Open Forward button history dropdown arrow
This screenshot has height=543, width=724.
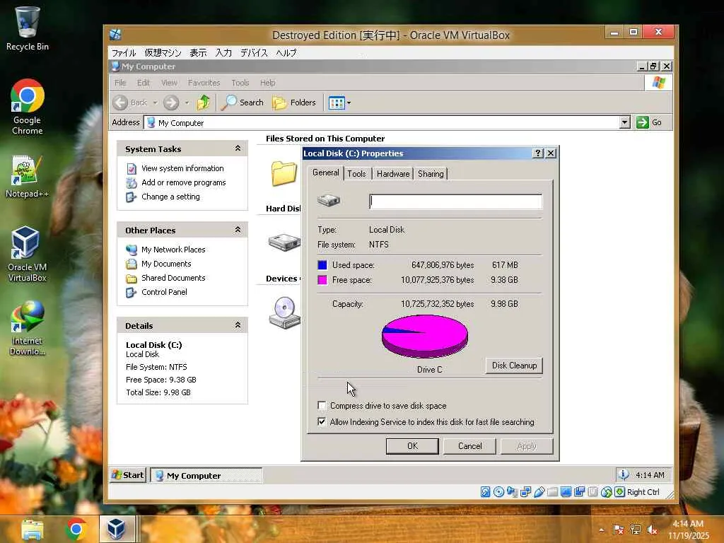pyautogui.click(x=187, y=103)
